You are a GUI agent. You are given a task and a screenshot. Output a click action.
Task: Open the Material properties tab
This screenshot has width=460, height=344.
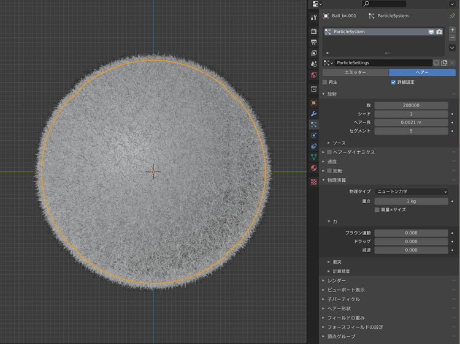pos(313,168)
